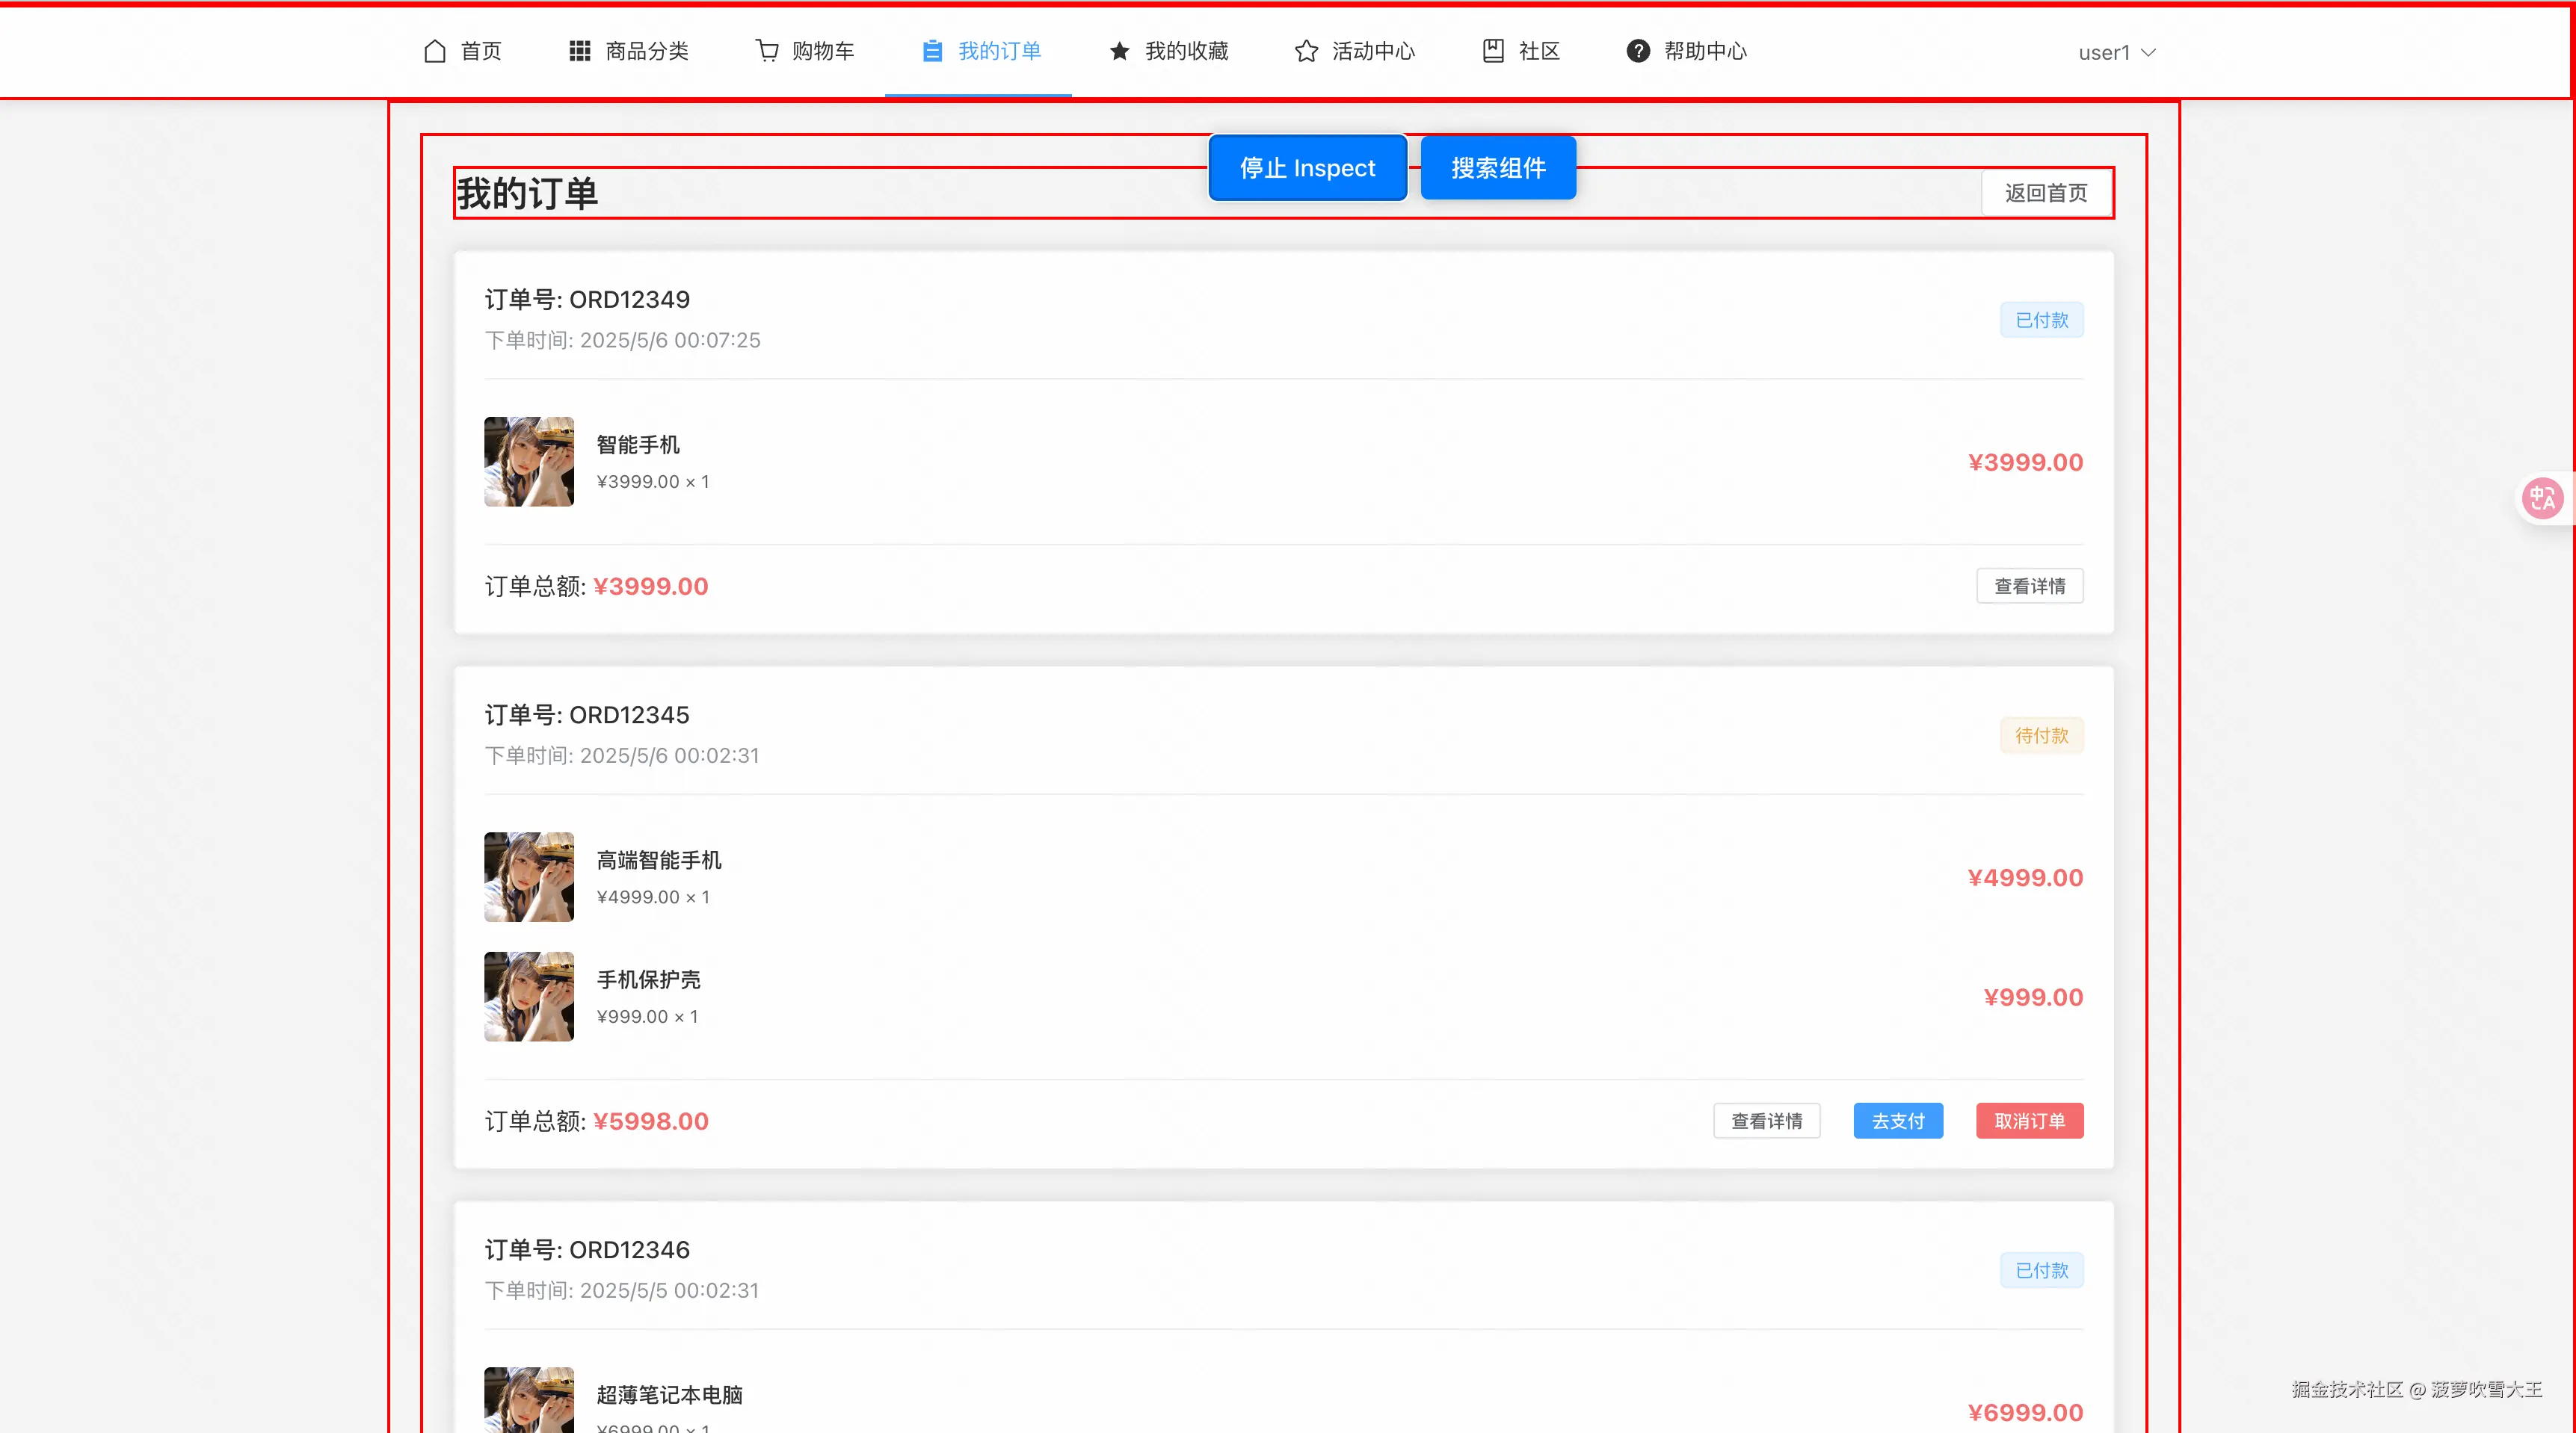Click the community bookmark icon
Screen dimensions: 2576x1433
1493,51
